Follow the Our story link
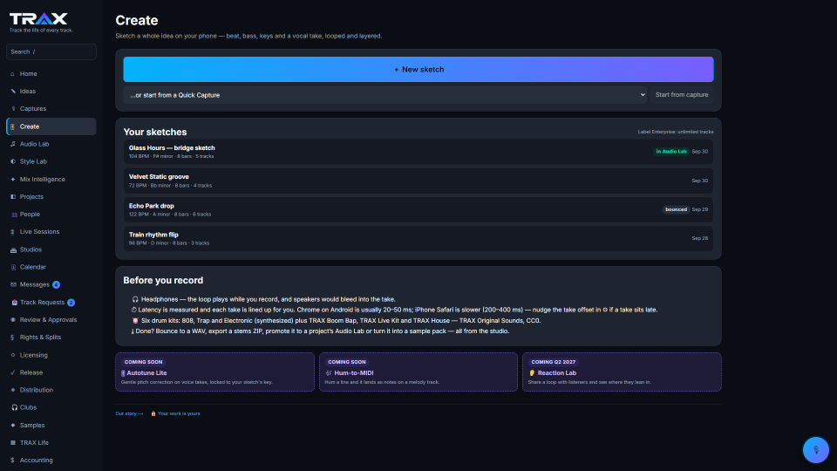The height and width of the screenshot is (471, 837). pyautogui.click(x=129, y=413)
